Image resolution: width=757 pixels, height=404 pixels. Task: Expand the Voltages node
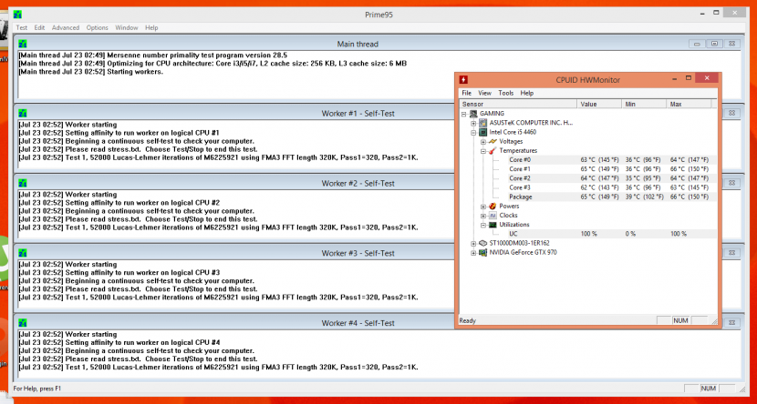tap(483, 142)
